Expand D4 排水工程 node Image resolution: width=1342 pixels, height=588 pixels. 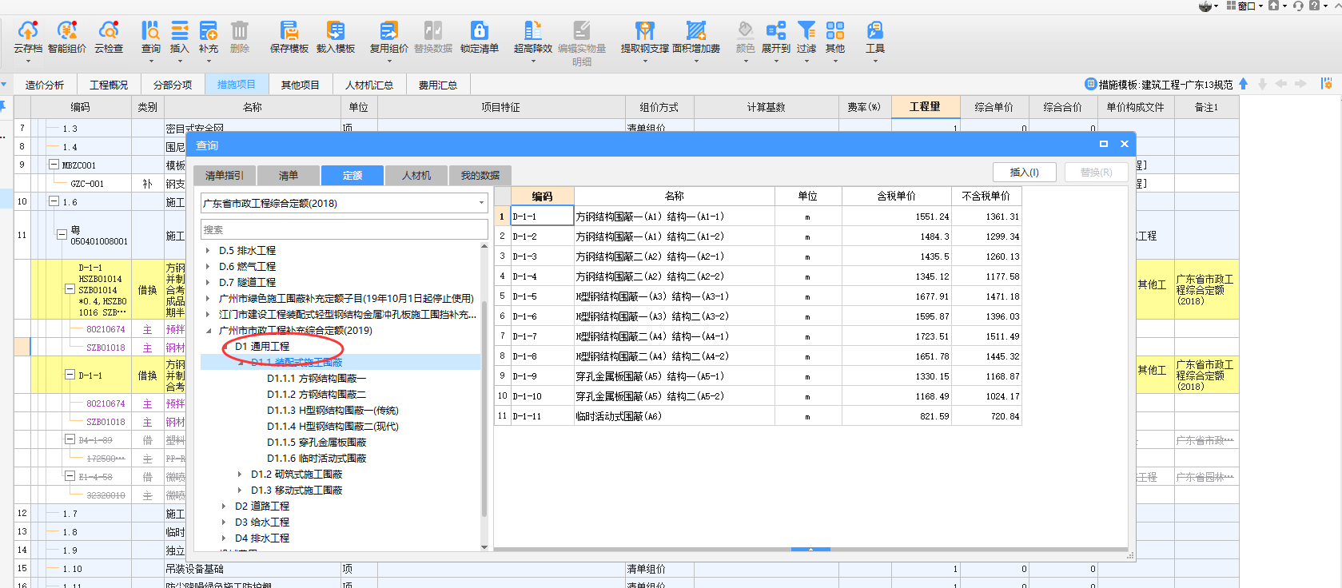pyautogui.click(x=224, y=538)
